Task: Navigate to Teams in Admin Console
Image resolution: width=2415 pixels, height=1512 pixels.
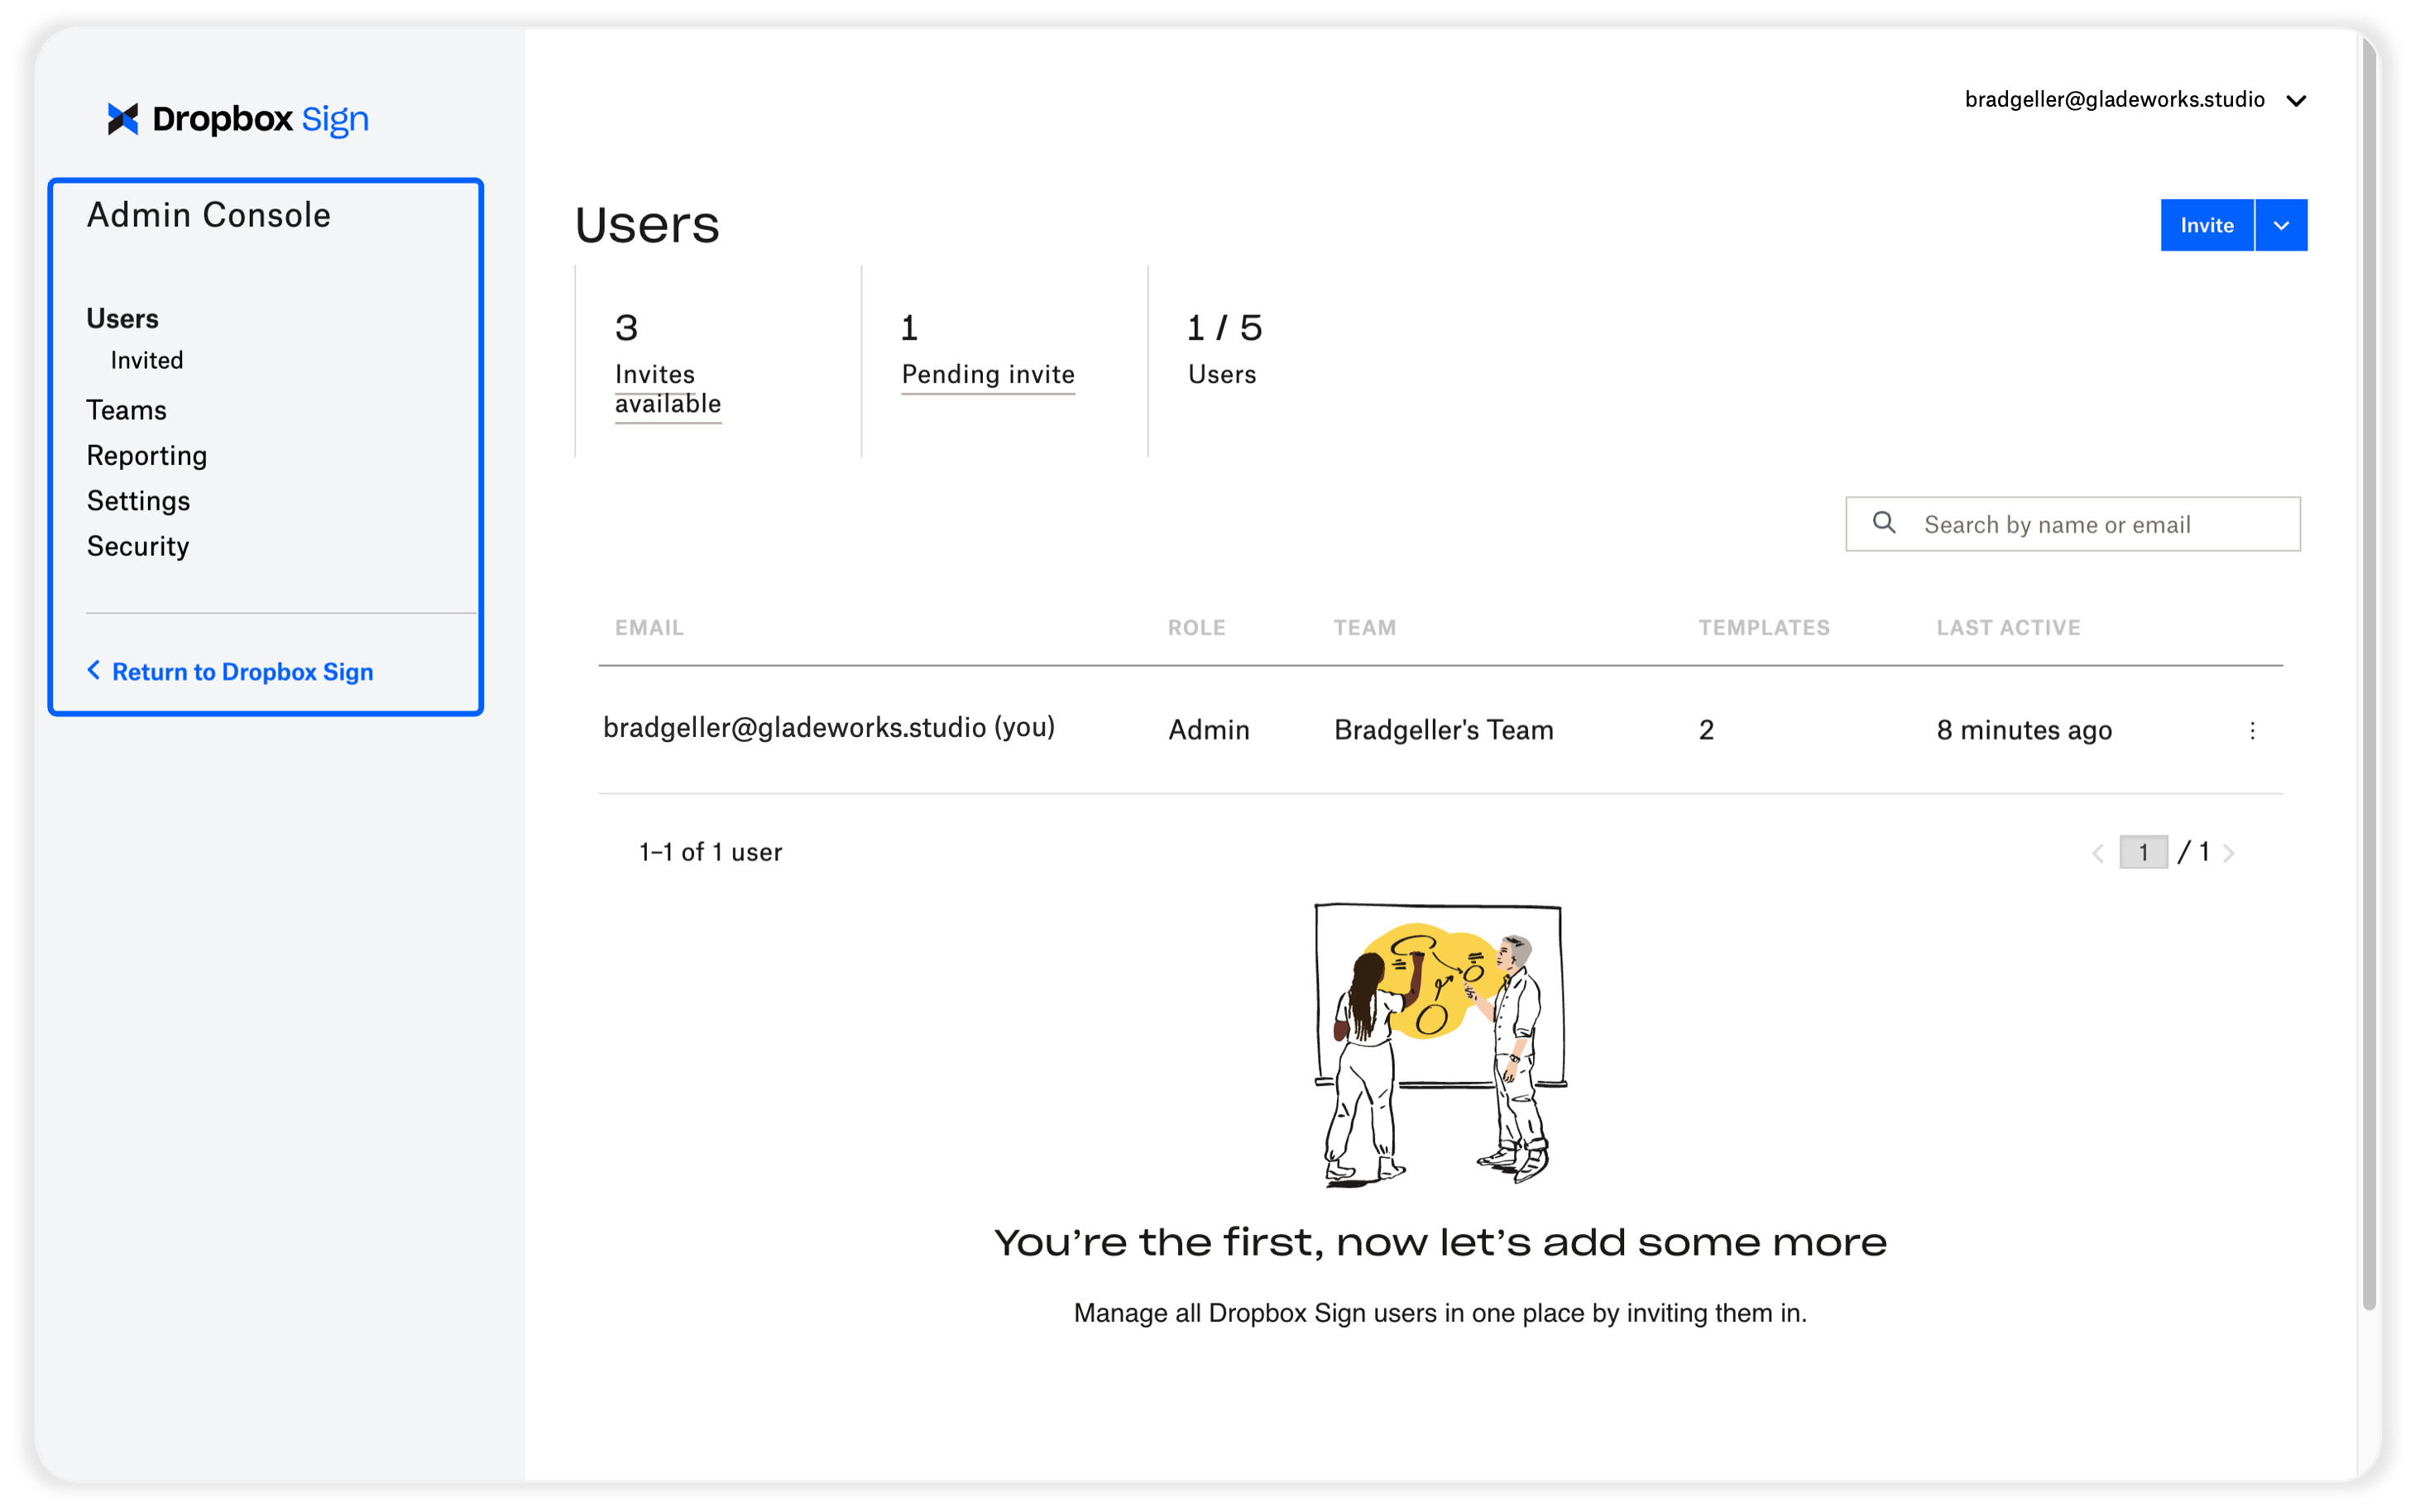Action: [126, 410]
